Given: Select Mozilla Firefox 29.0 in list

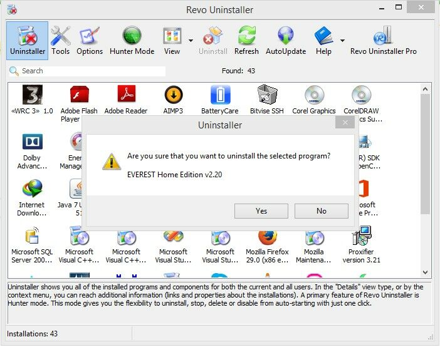Looking at the screenshot, I should tap(267, 246).
